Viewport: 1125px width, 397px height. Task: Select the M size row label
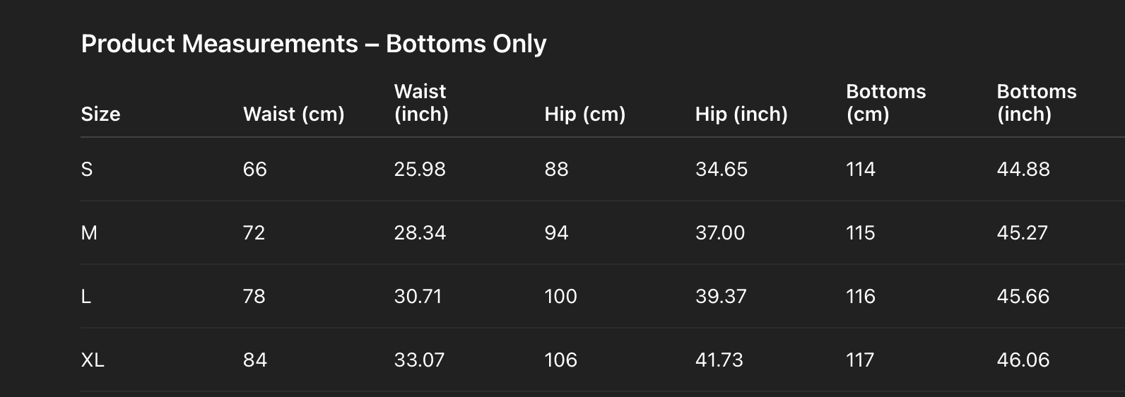[89, 233]
